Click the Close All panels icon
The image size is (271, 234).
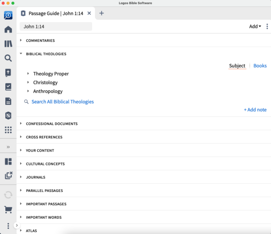coord(8,175)
